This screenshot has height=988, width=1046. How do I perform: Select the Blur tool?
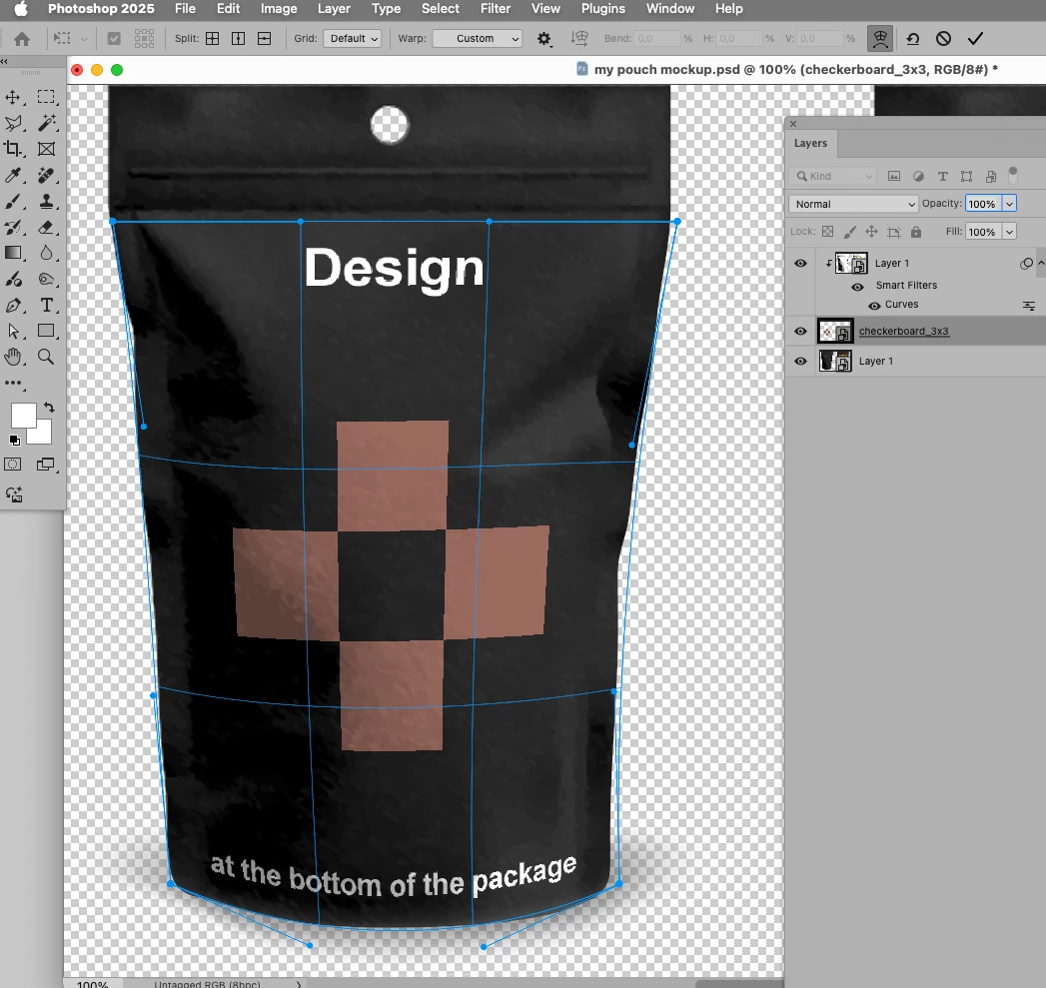click(46, 253)
